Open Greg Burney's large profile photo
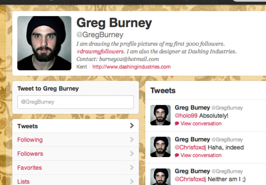 tap(44, 43)
